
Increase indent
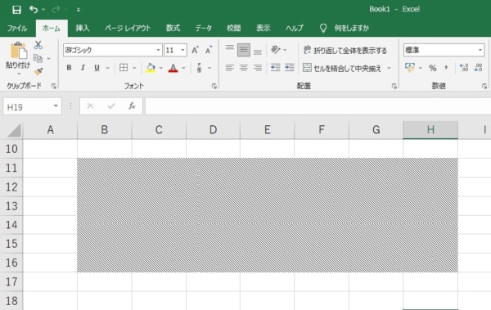[x=289, y=68]
